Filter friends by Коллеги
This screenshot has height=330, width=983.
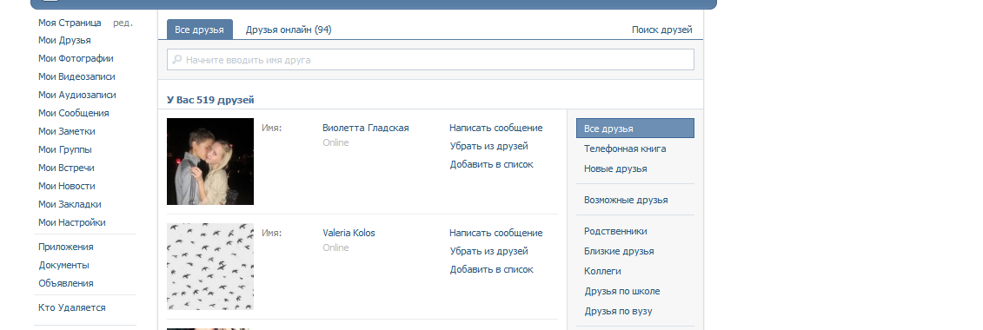click(602, 271)
